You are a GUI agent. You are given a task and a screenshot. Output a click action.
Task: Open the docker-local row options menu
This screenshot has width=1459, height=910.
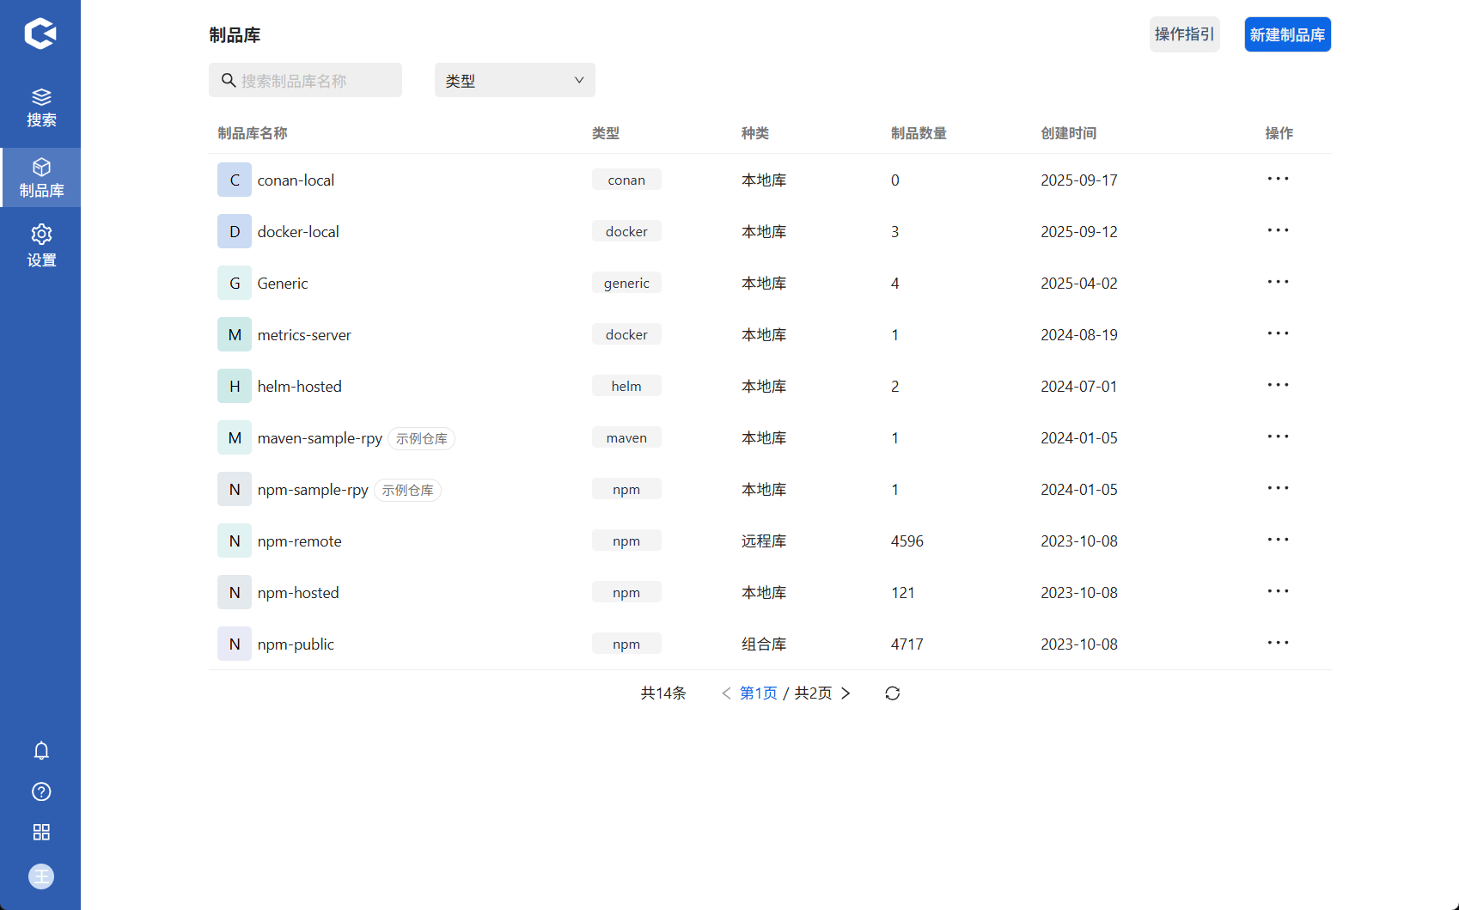[1278, 230]
